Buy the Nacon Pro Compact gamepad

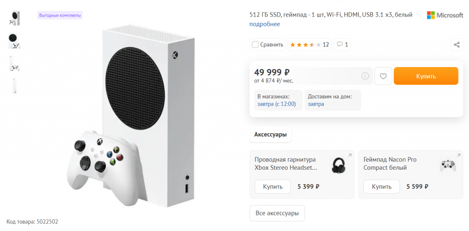pos(382,187)
